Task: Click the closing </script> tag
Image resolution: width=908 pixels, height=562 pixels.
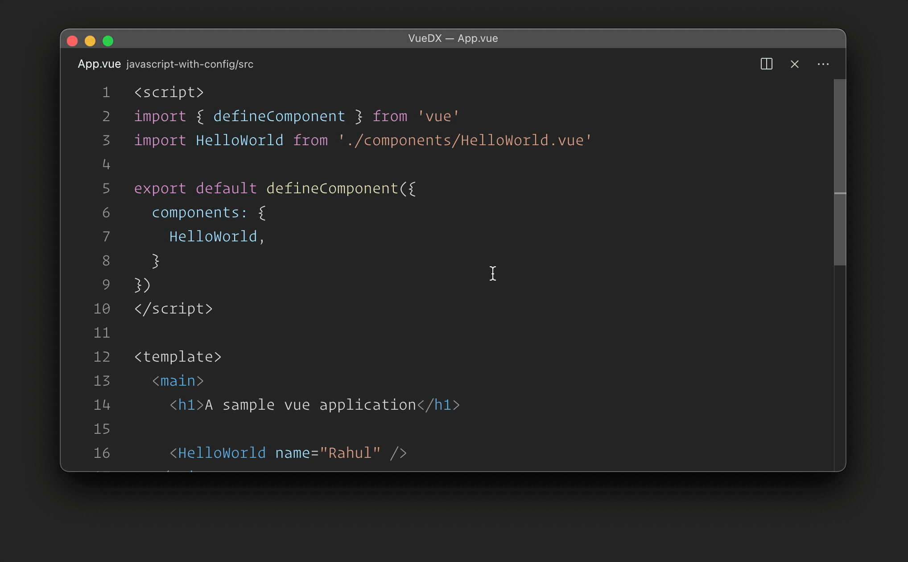Action: tap(173, 309)
